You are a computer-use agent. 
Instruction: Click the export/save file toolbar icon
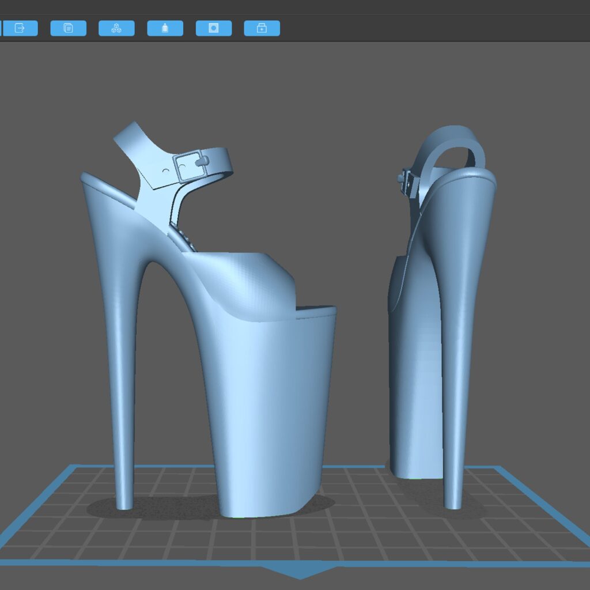pyautogui.click(x=20, y=28)
